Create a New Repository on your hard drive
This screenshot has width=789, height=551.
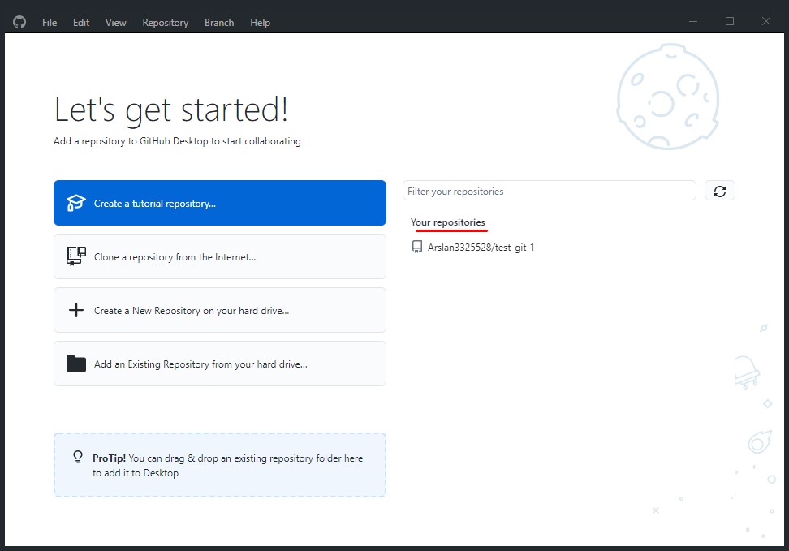(x=220, y=310)
